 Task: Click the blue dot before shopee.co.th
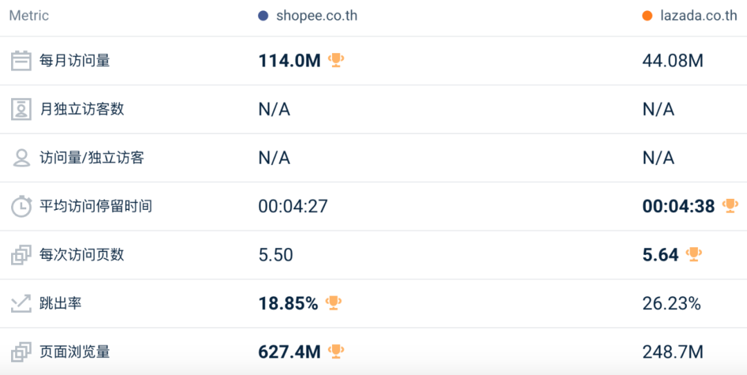264,16
